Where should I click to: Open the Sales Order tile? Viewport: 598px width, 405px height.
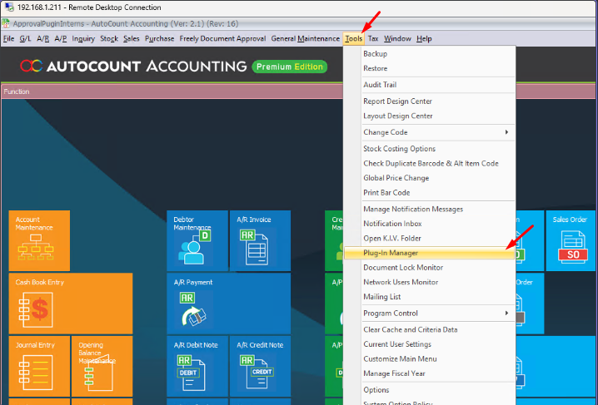click(571, 240)
